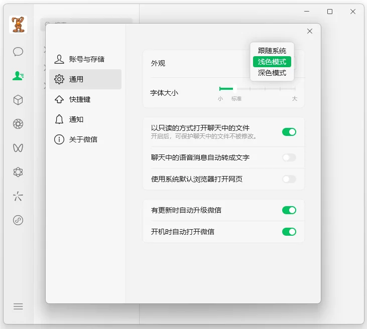Disable 有更新时自动升级微信 toggle
Image resolution: width=367 pixels, height=329 pixels.
tap(289, 210)
